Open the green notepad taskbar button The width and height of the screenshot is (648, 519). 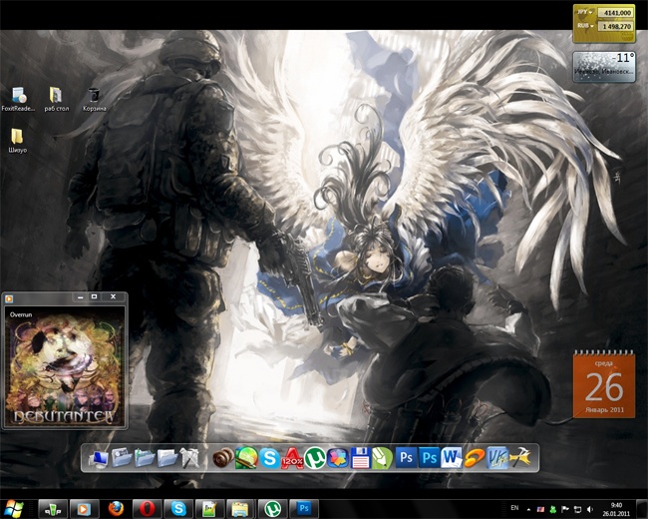point(210,509)
